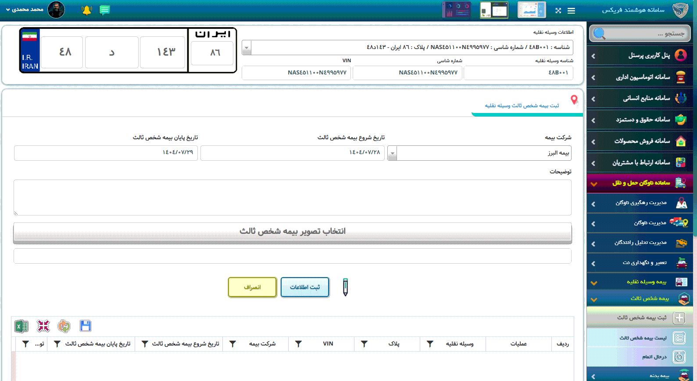Toggle the hamburger sidebar menu
The height and width of the screenshot is (381, 697).
571,11
